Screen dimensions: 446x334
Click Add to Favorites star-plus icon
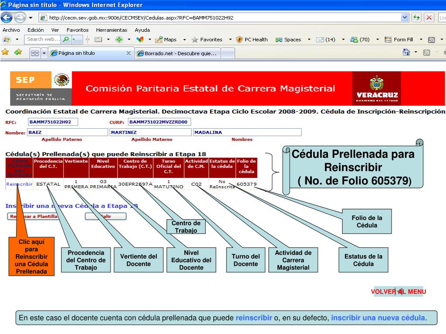[x=18, y=52]
